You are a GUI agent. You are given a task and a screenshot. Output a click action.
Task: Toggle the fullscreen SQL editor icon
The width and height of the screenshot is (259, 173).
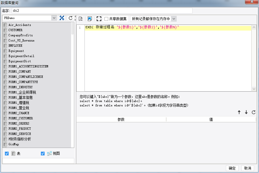tap(99, 19)
